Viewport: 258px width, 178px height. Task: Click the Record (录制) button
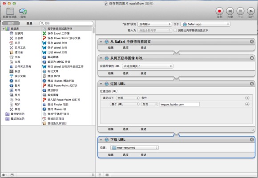click(219, 11)
